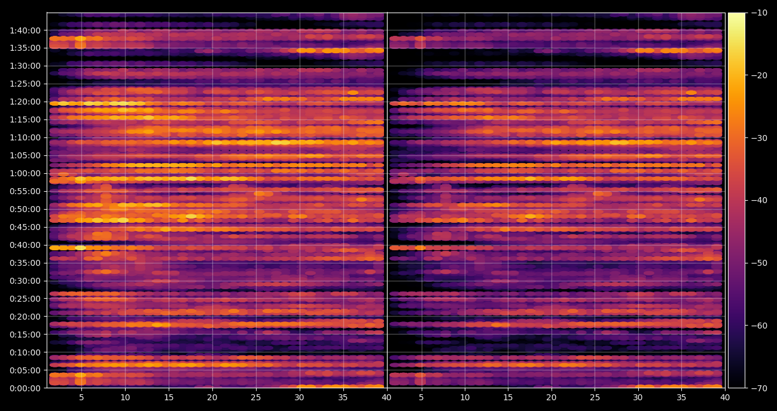Select the 1:20:00 time label
The height and width of the screenshot is (411, 777).
(x=26, y=102)
